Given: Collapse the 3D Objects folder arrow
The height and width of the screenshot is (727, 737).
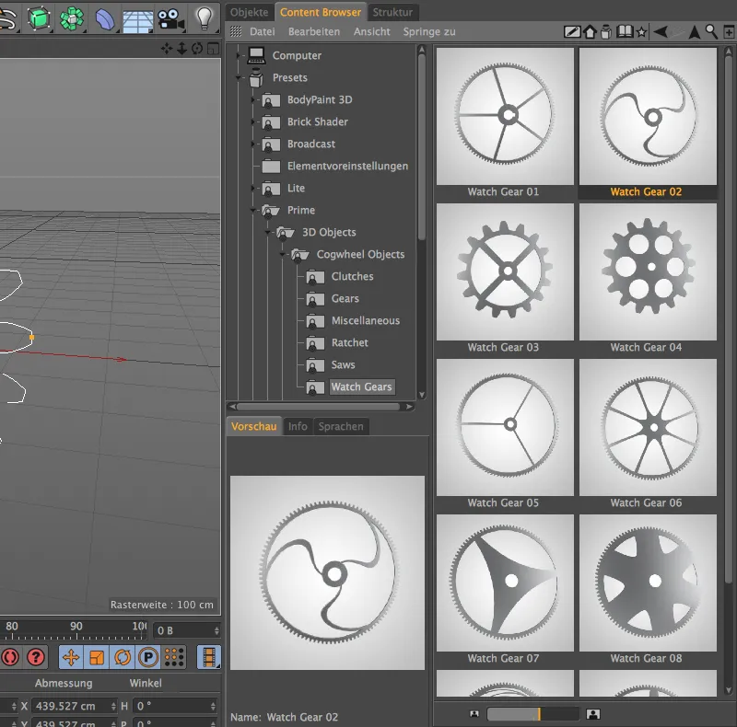Looking at the screenshot, I should [268, 232].
